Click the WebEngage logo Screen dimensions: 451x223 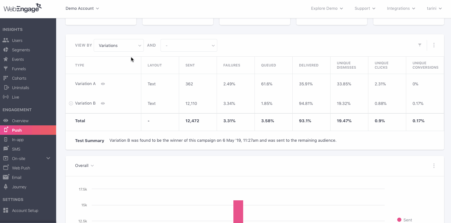click(23, 8)
